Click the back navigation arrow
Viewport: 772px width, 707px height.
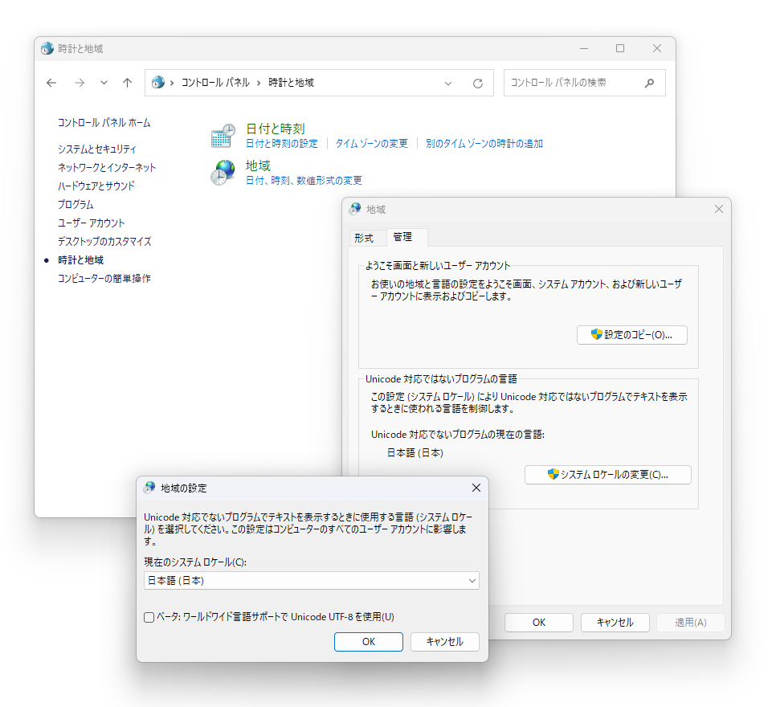[51, 83]
